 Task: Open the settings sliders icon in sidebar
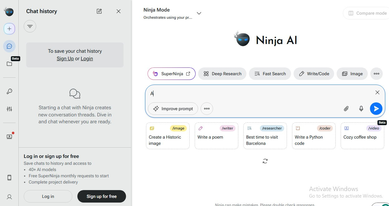coord(9,109)
